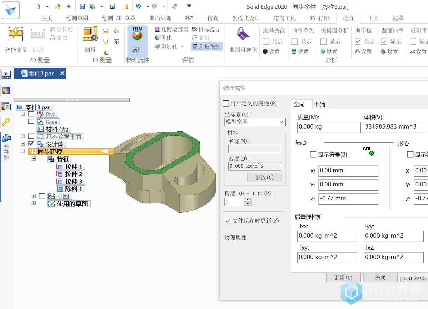
Task: Click the 材料 (无) tree item
Action: click(54, 129)
